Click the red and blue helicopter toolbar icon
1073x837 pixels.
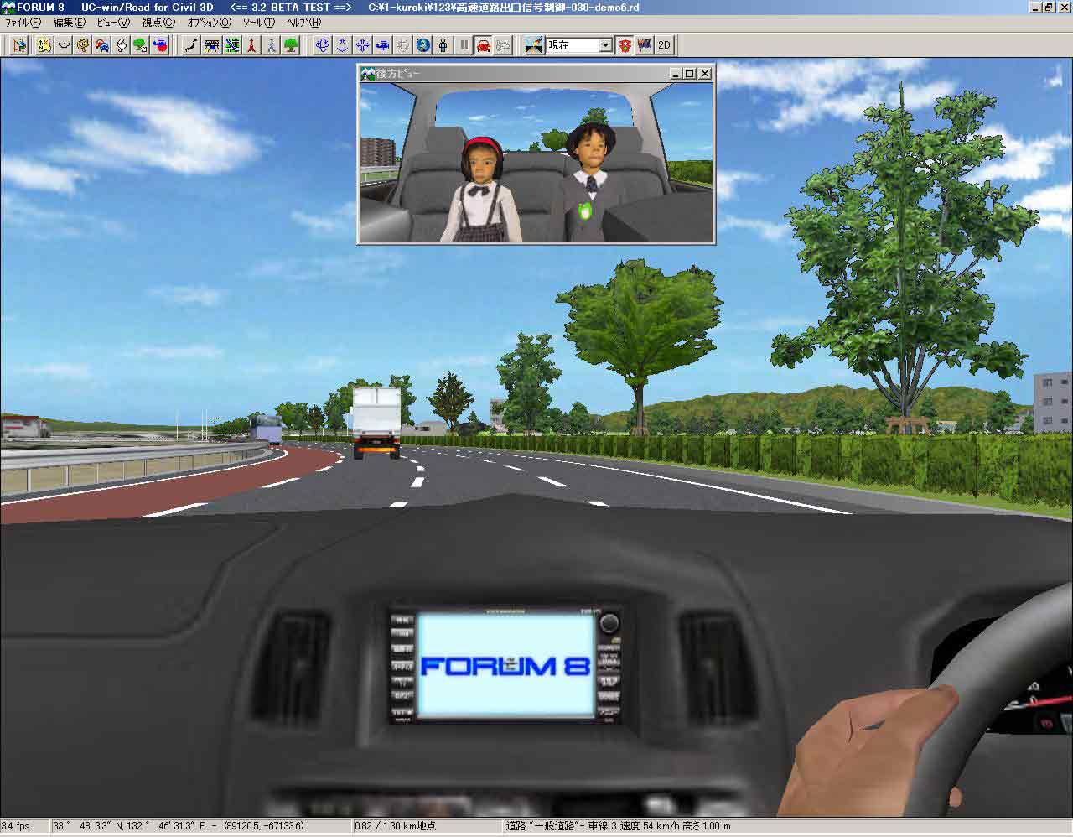159,45
